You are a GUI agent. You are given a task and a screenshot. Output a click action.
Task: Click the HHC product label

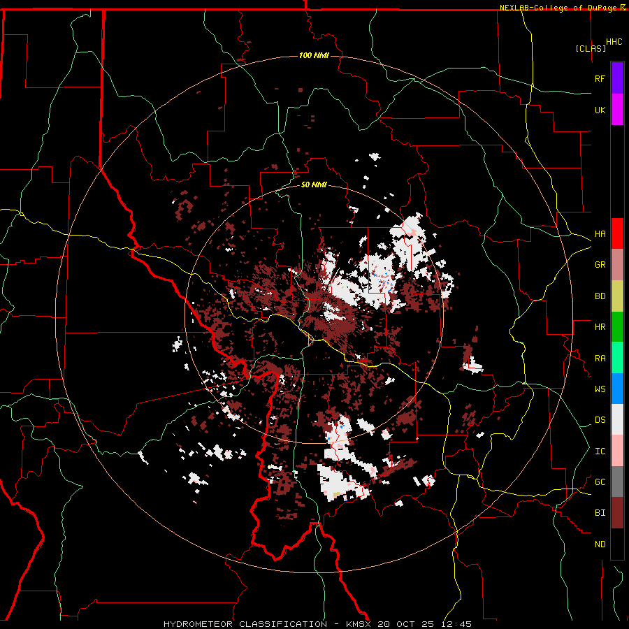(614, 42)
